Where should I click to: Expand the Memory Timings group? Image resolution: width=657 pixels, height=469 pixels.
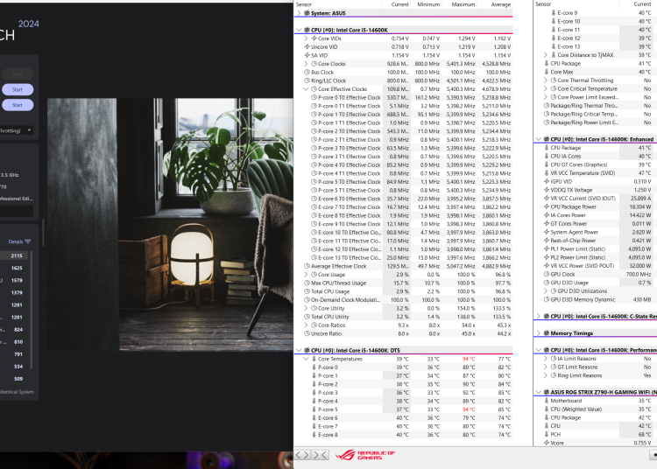click(539, 333)
